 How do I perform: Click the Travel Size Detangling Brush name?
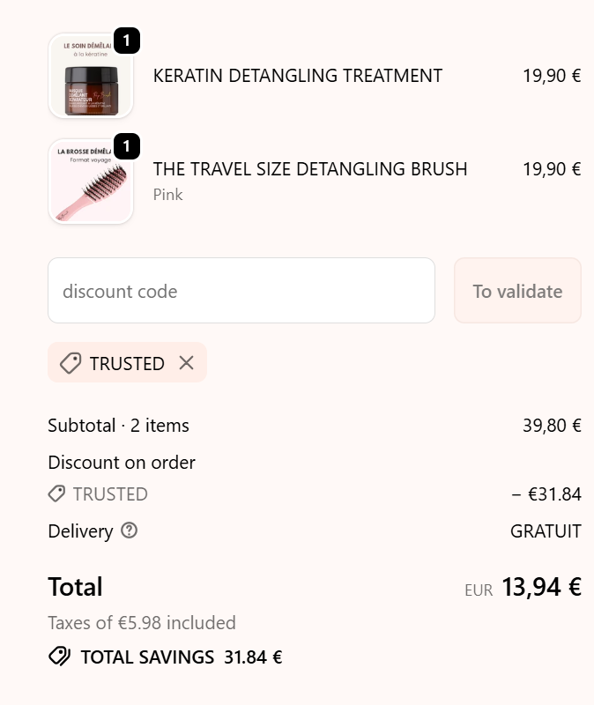pos(310,168)
